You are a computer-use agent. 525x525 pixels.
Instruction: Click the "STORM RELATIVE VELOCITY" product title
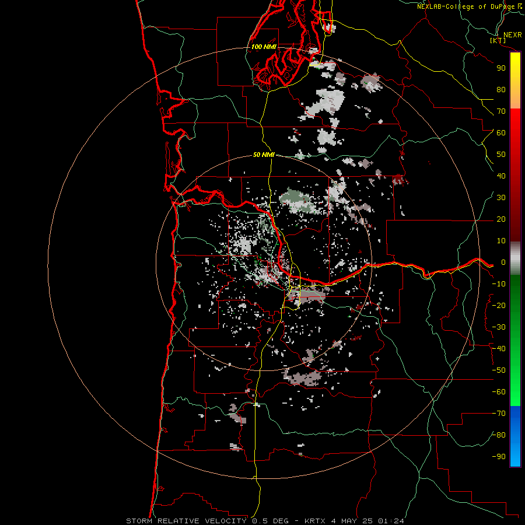(186, 521)
